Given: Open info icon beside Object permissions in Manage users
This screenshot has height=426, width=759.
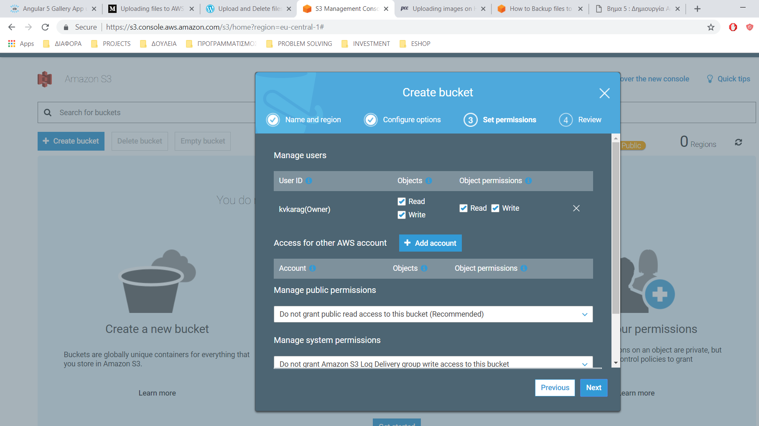Looking at the screenshot, I should pyautogui.click(x=528, y=181).
